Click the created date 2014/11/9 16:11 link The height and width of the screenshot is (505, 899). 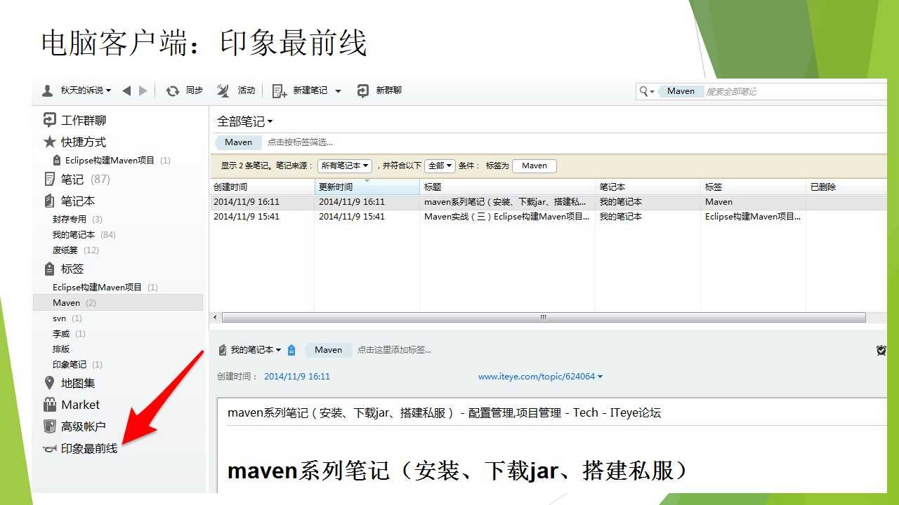(x=297, y=377)
